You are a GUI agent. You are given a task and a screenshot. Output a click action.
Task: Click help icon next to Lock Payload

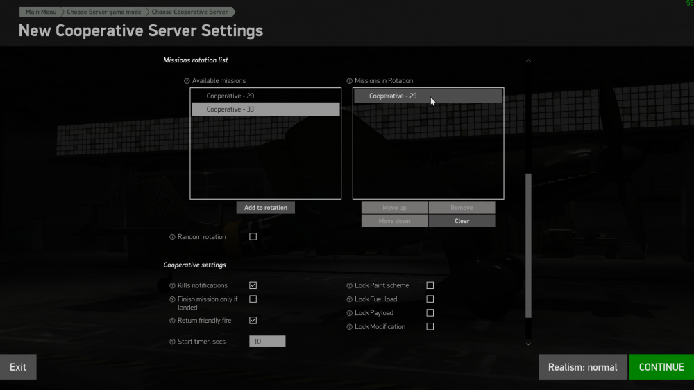pos(349,313)
